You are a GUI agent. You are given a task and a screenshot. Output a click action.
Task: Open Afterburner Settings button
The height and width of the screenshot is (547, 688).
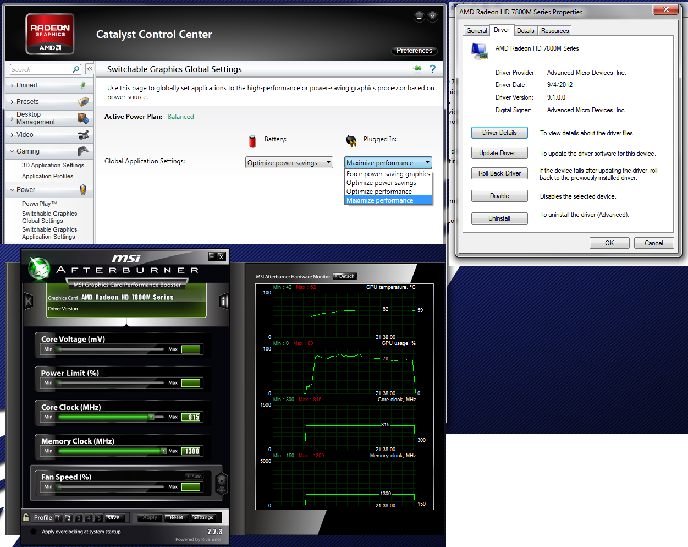click(203, 517)
